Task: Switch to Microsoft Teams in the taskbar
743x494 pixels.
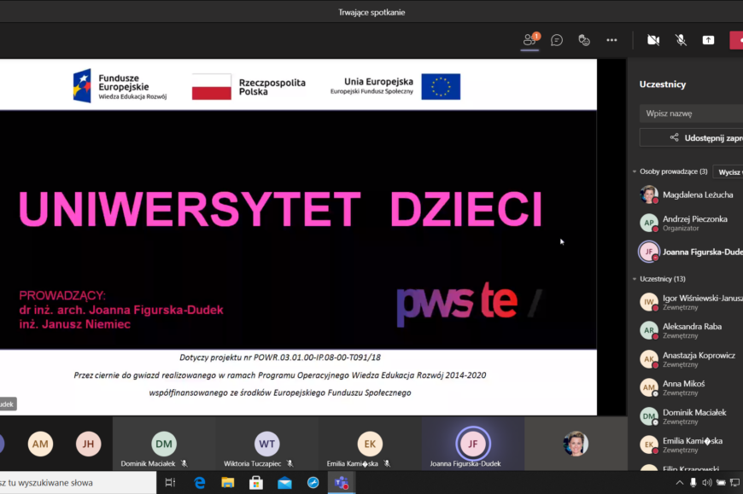Action: 342,483
